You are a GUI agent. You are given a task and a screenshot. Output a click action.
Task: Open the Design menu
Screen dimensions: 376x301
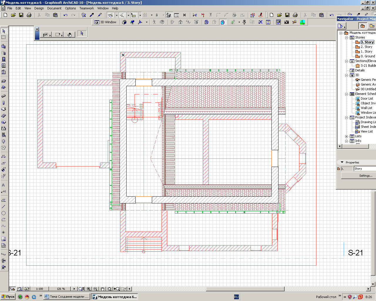tap(39, 8)
